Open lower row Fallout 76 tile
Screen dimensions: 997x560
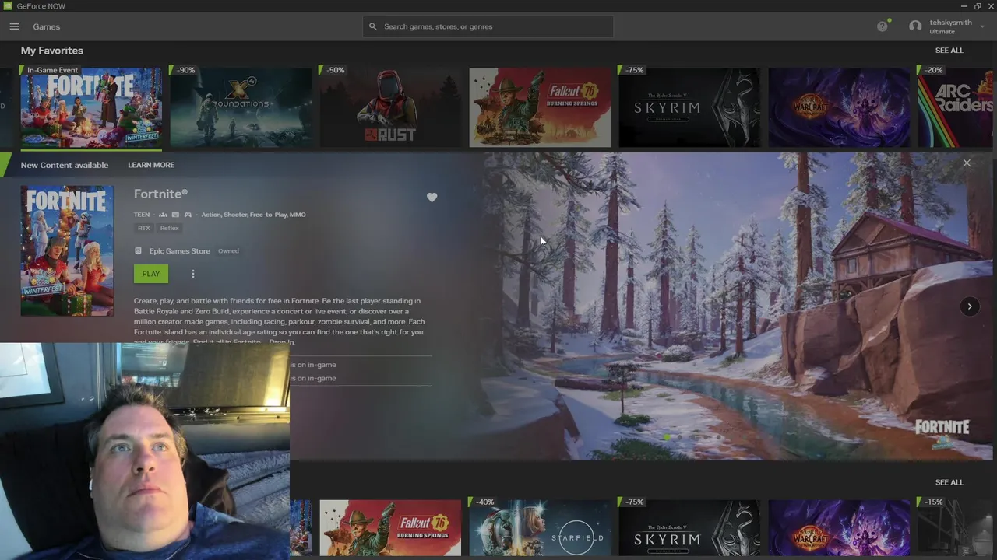(x=390, y=528)
